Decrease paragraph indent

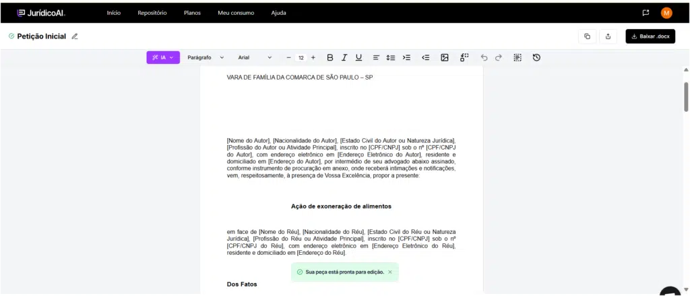pyautogui.click(x=426, y=57)
